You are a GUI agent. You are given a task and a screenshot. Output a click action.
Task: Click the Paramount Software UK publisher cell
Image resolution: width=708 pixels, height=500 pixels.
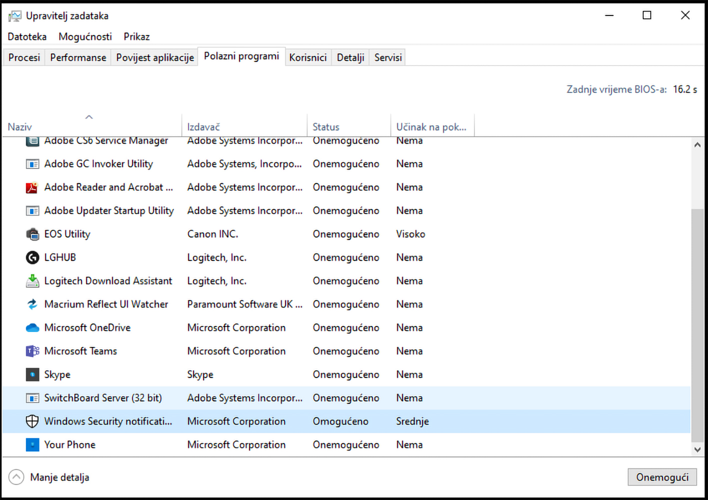tap(245, 304)
